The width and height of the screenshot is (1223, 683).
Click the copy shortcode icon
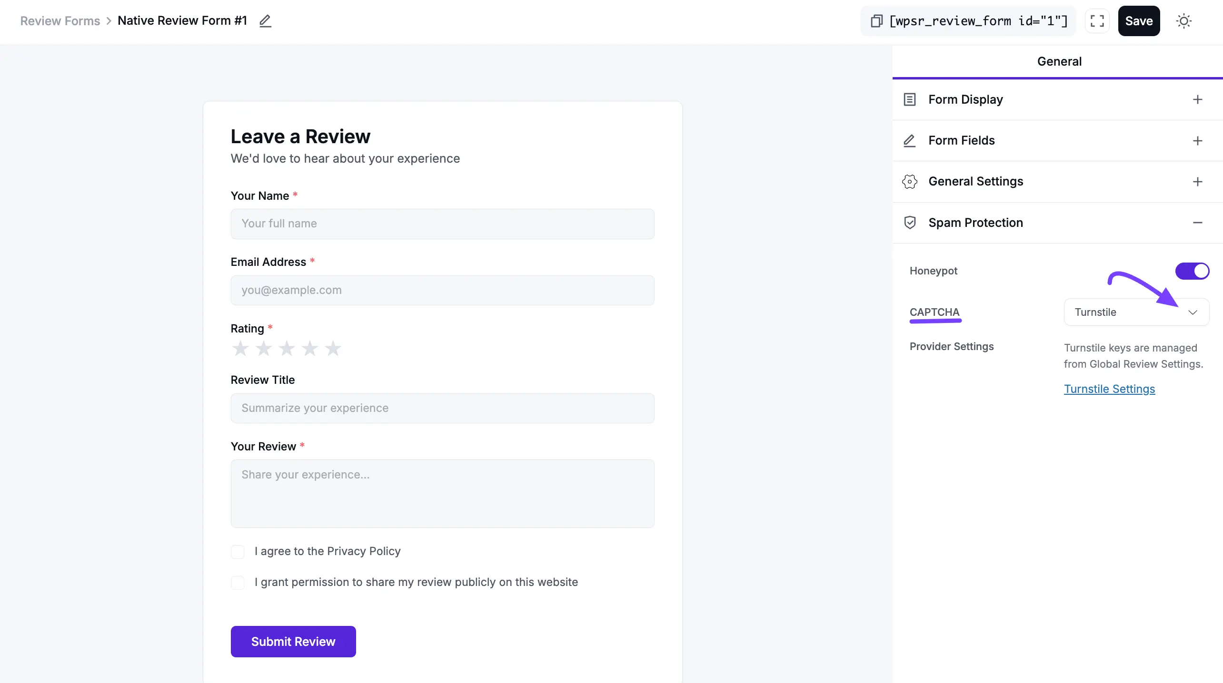[877, 21]
